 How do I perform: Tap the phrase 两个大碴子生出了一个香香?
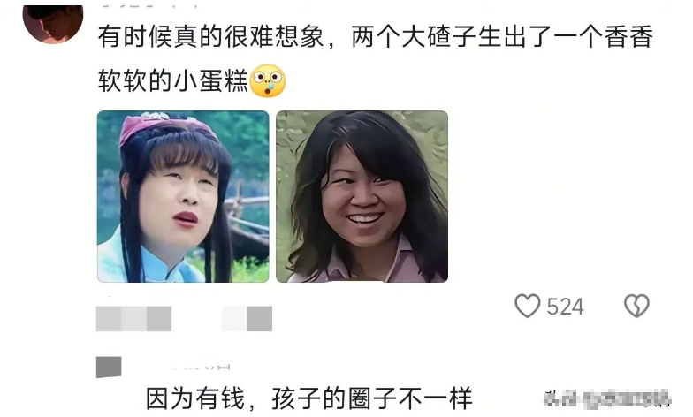point(502,37)
